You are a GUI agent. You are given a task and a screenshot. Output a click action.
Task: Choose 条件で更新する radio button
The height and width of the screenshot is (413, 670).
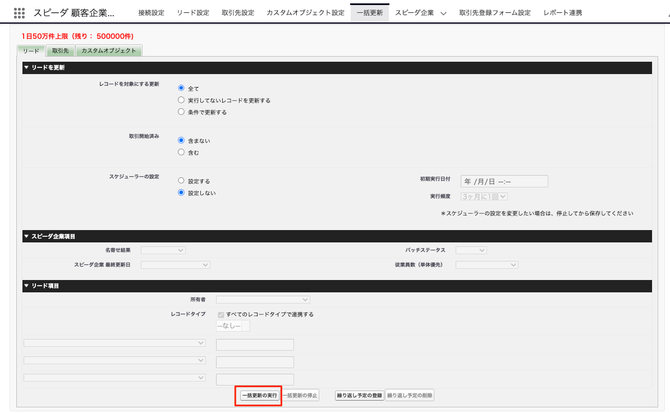point(181,112)
